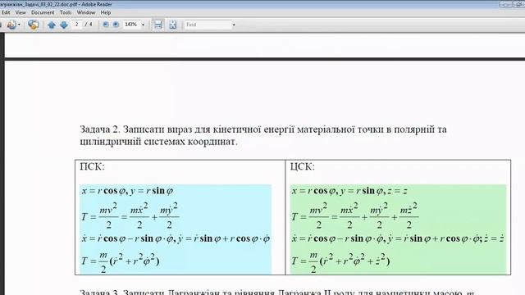Click the zoom out button
525x295 pixels.
pos(106,25)
